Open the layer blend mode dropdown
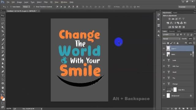The height and width of the screenshot is (110, 196). (x=171, y=39)
